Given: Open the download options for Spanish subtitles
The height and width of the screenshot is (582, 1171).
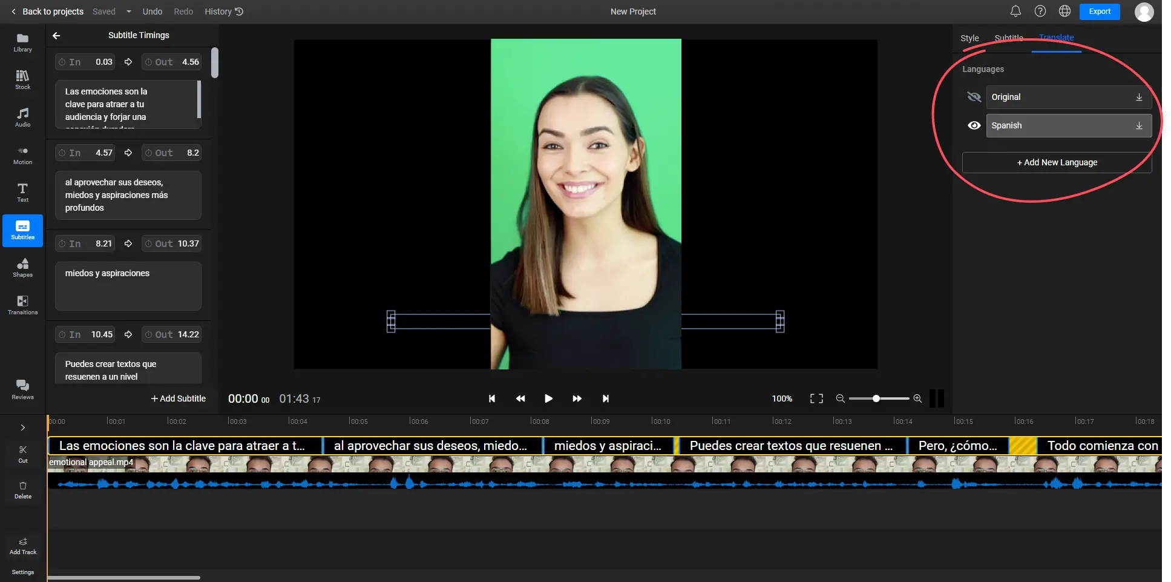Looking at the screenshot, I should 1139,125.
